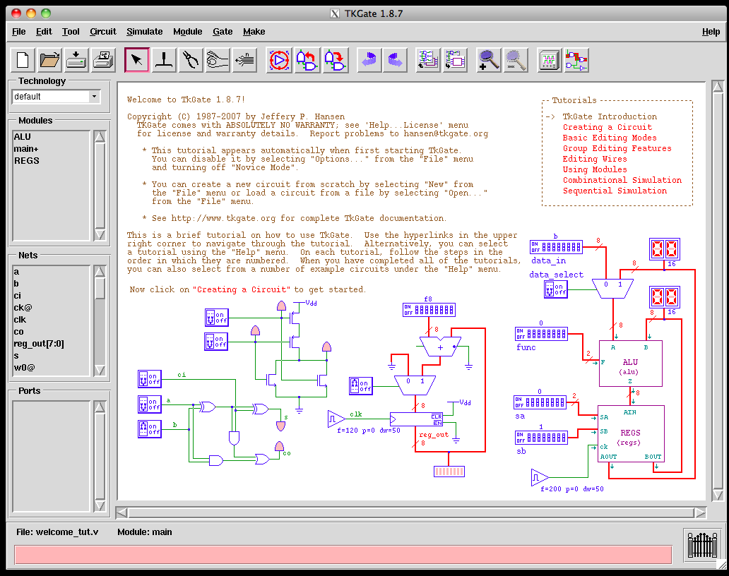Open Combinational Simulation tutorial link
This screenshot has width=729, height=576.
point(622,180)
